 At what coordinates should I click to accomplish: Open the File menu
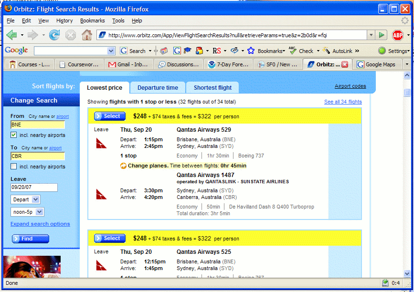(11, 21)
